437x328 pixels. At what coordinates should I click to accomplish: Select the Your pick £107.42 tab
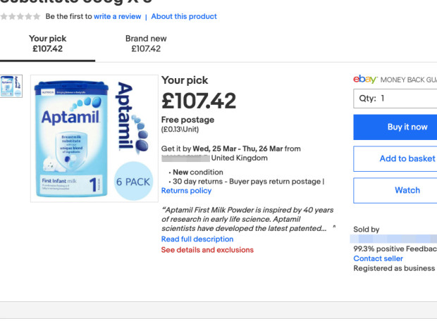47,44
